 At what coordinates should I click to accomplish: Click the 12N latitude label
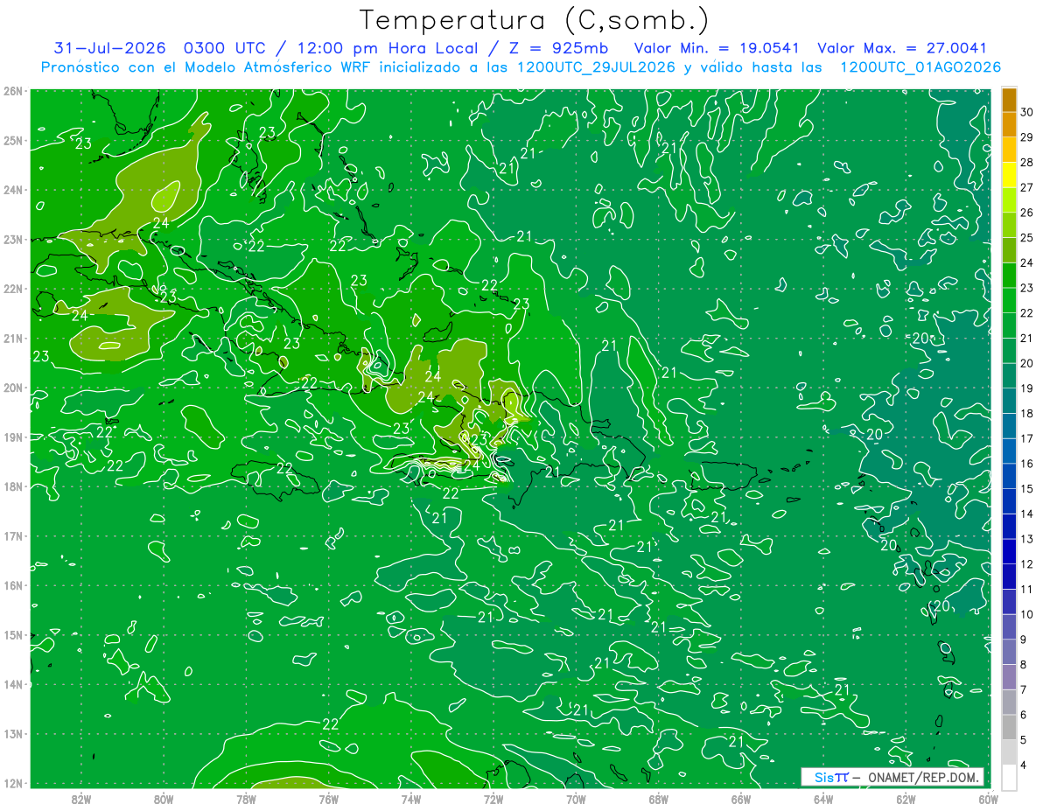[x=14, y=783]
